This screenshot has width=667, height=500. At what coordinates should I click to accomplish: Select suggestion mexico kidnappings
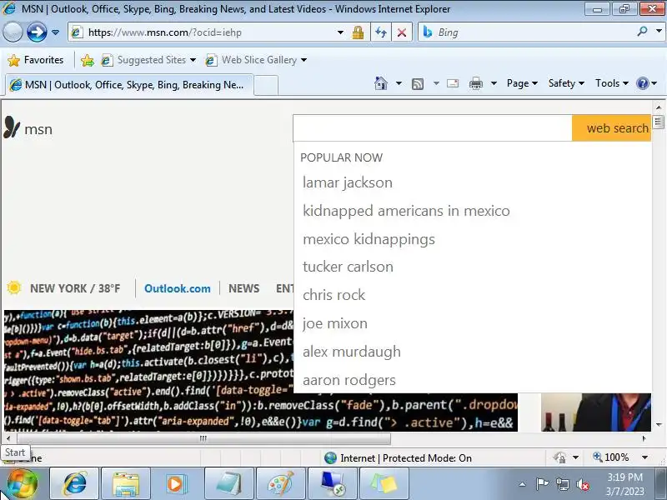pos(369,239)
